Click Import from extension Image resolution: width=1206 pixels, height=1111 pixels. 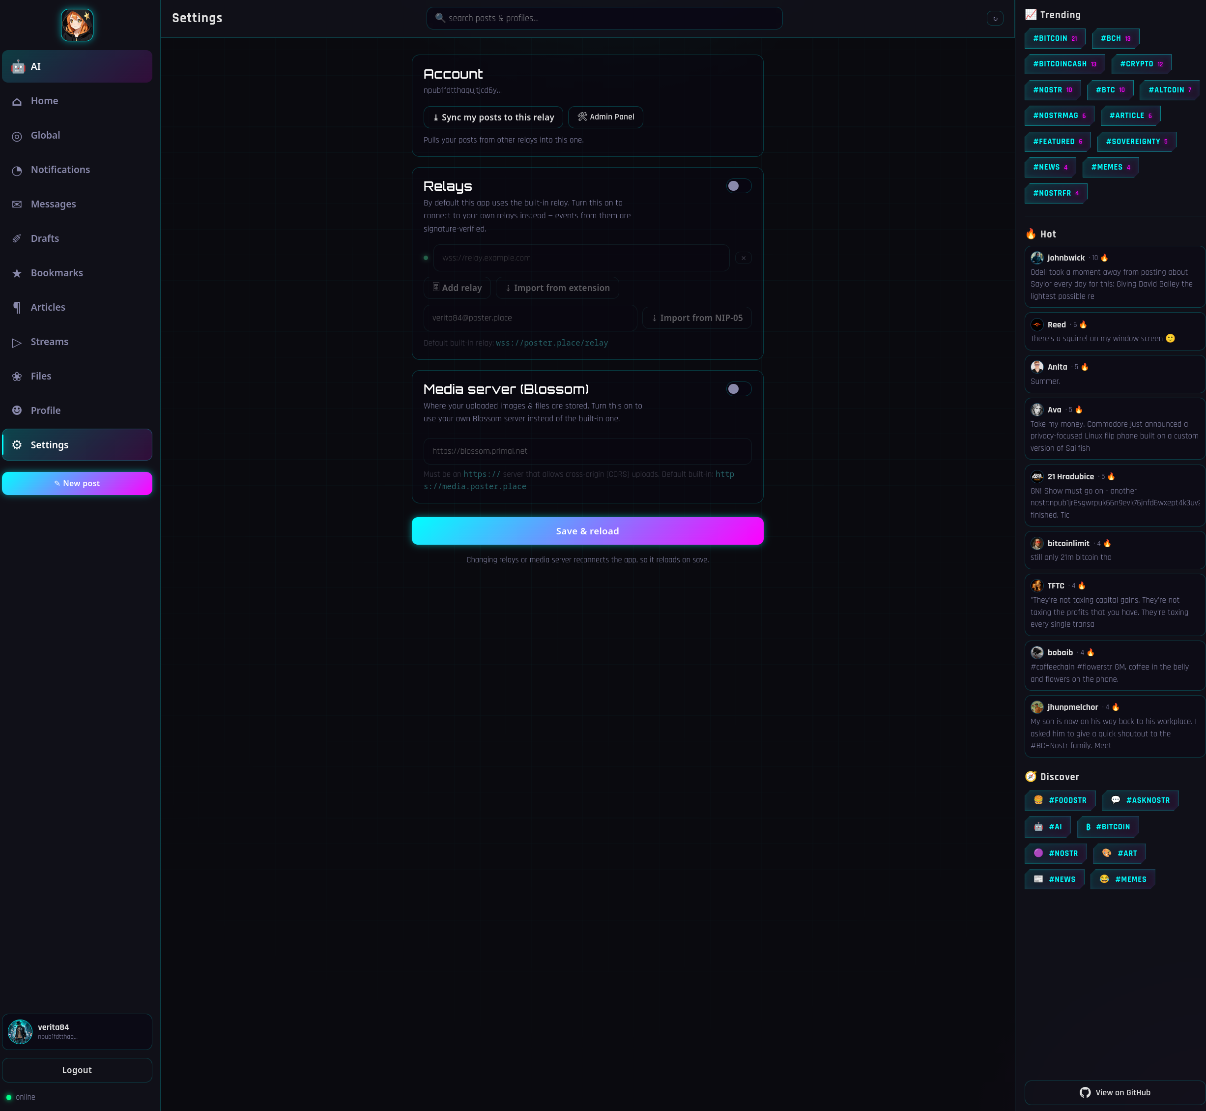coord(557,288)
